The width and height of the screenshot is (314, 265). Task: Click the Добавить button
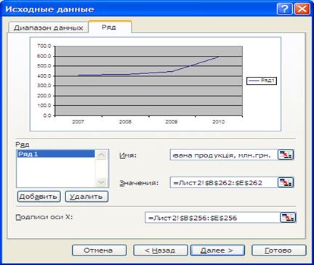click(x=39, y=197)
